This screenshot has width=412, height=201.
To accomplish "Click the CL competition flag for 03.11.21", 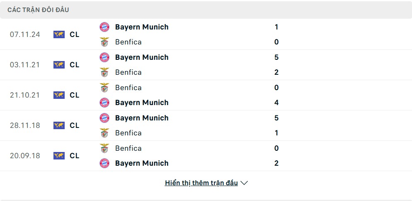I will [x=59, y=65].
